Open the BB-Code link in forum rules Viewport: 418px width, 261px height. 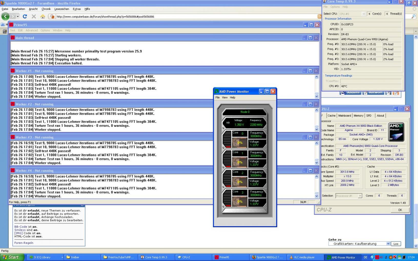pos(21,227)
